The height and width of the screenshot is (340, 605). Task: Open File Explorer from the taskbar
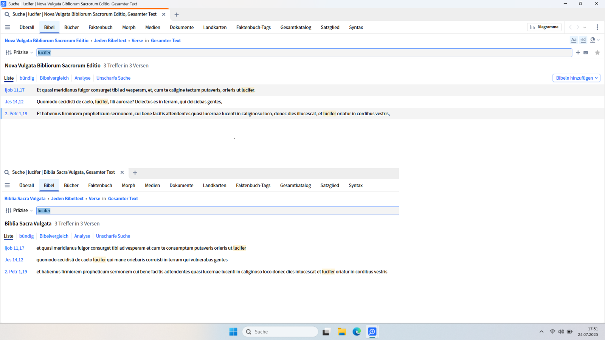(342, 332)
